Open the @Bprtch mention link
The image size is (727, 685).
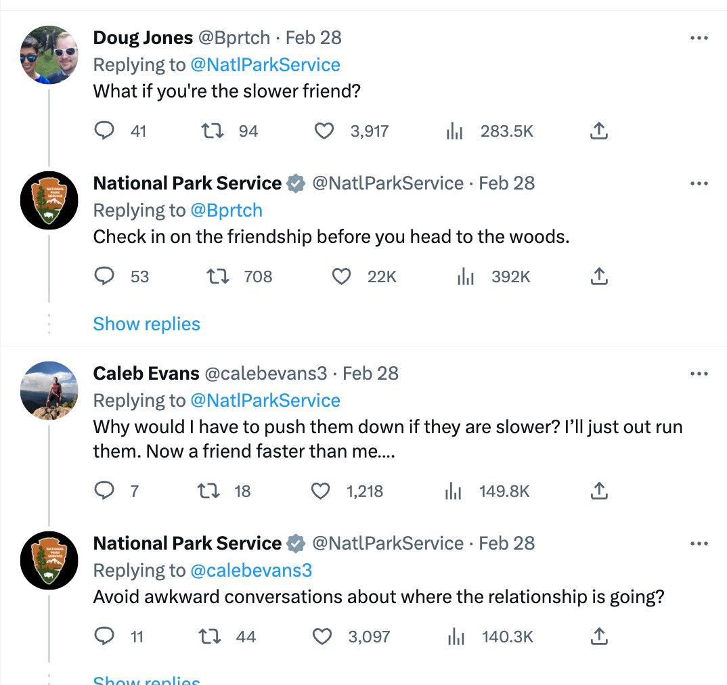[226, 211]
